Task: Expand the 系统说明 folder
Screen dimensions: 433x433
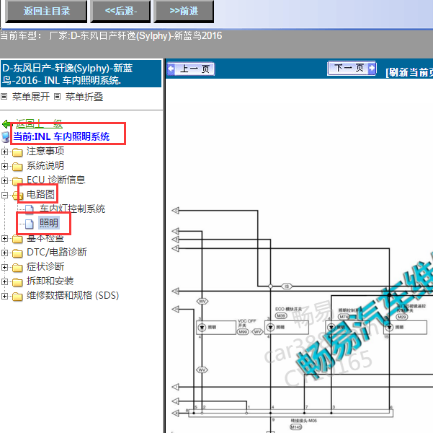Action: pyautogui.click(x=4, y=166)
